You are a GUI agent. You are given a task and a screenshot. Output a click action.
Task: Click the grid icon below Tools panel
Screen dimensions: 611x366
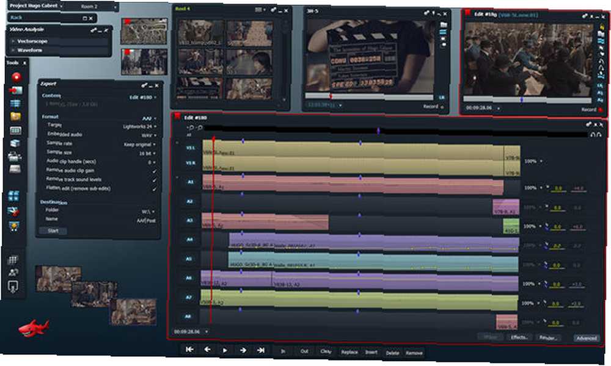click(13, 259)
